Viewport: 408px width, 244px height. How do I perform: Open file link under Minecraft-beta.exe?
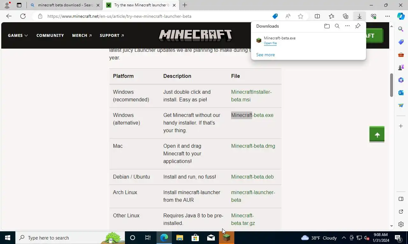click(270, 43)
